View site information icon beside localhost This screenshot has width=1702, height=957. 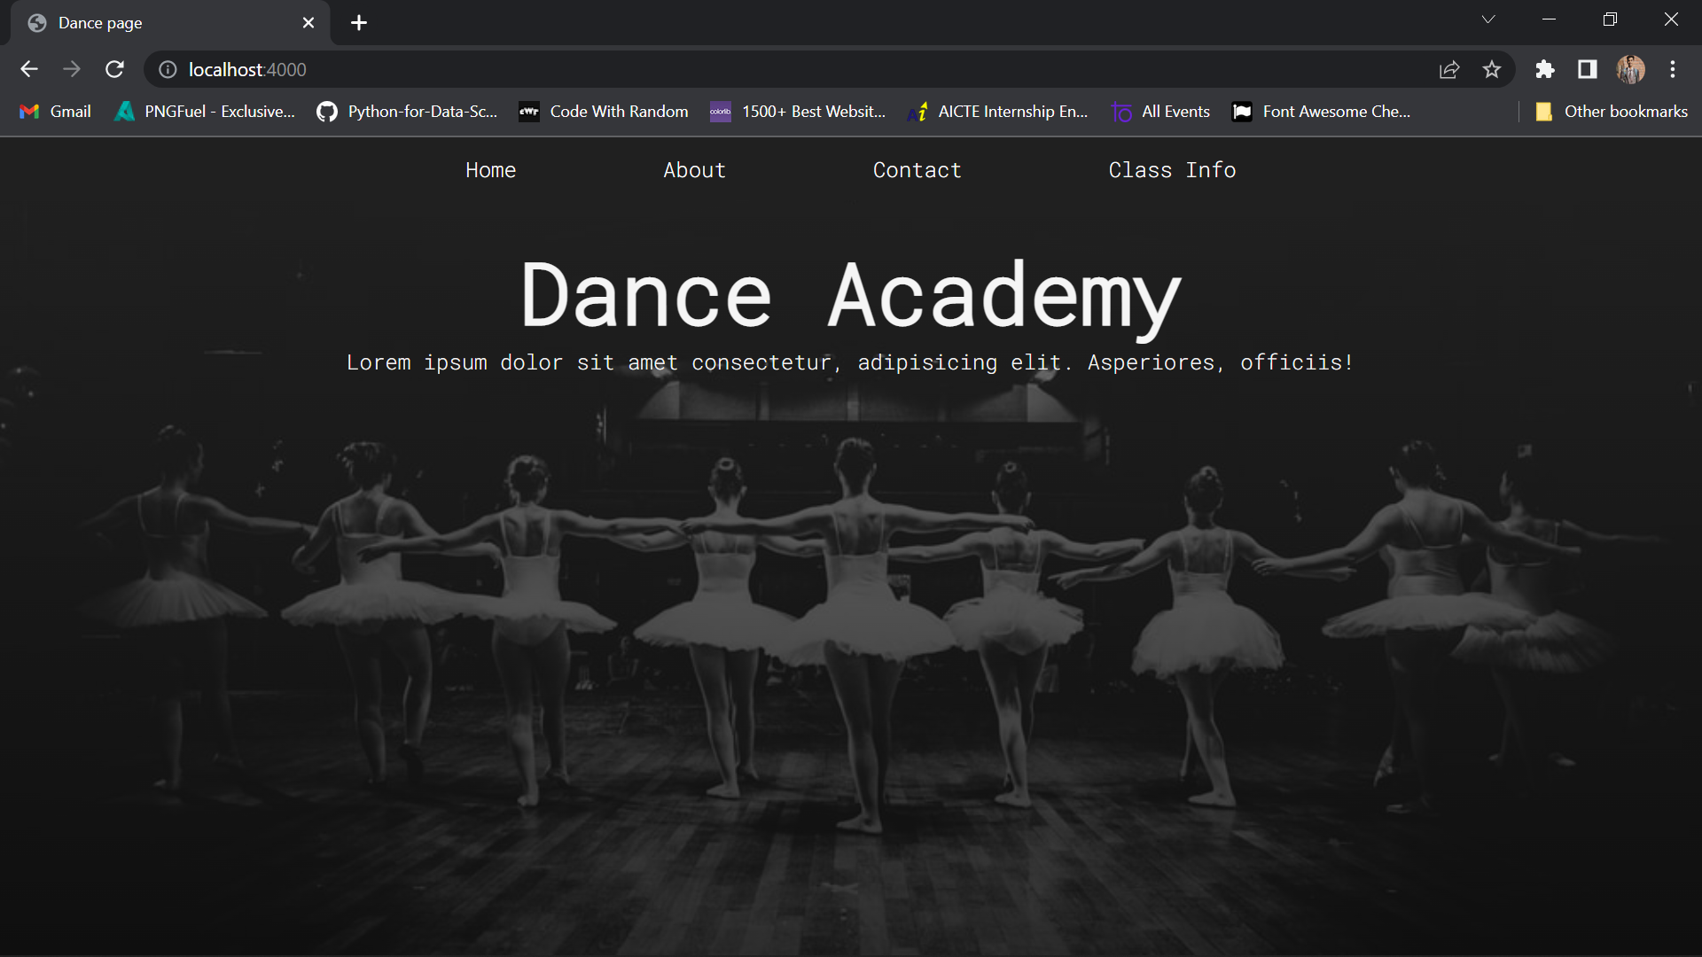[x=168, y=69]
